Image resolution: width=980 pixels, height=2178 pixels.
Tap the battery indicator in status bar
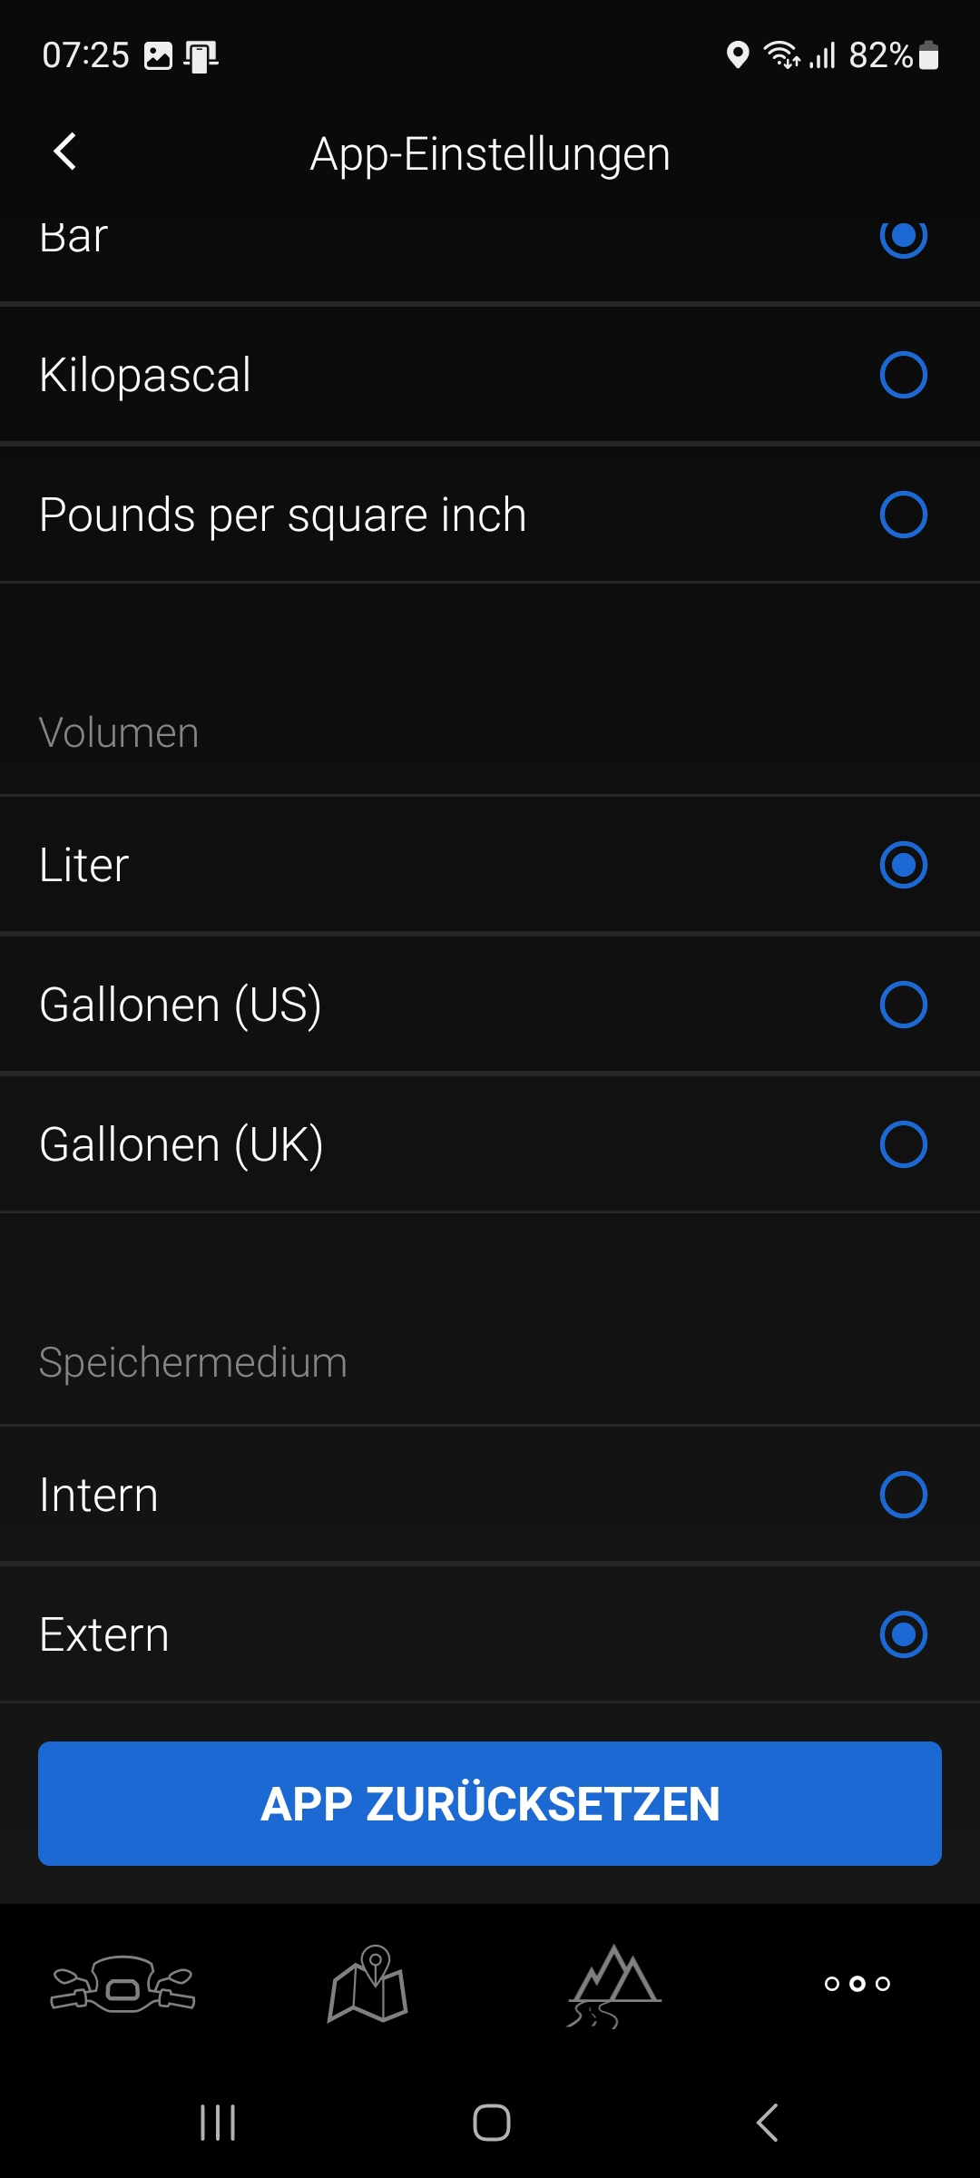[928, 55]
